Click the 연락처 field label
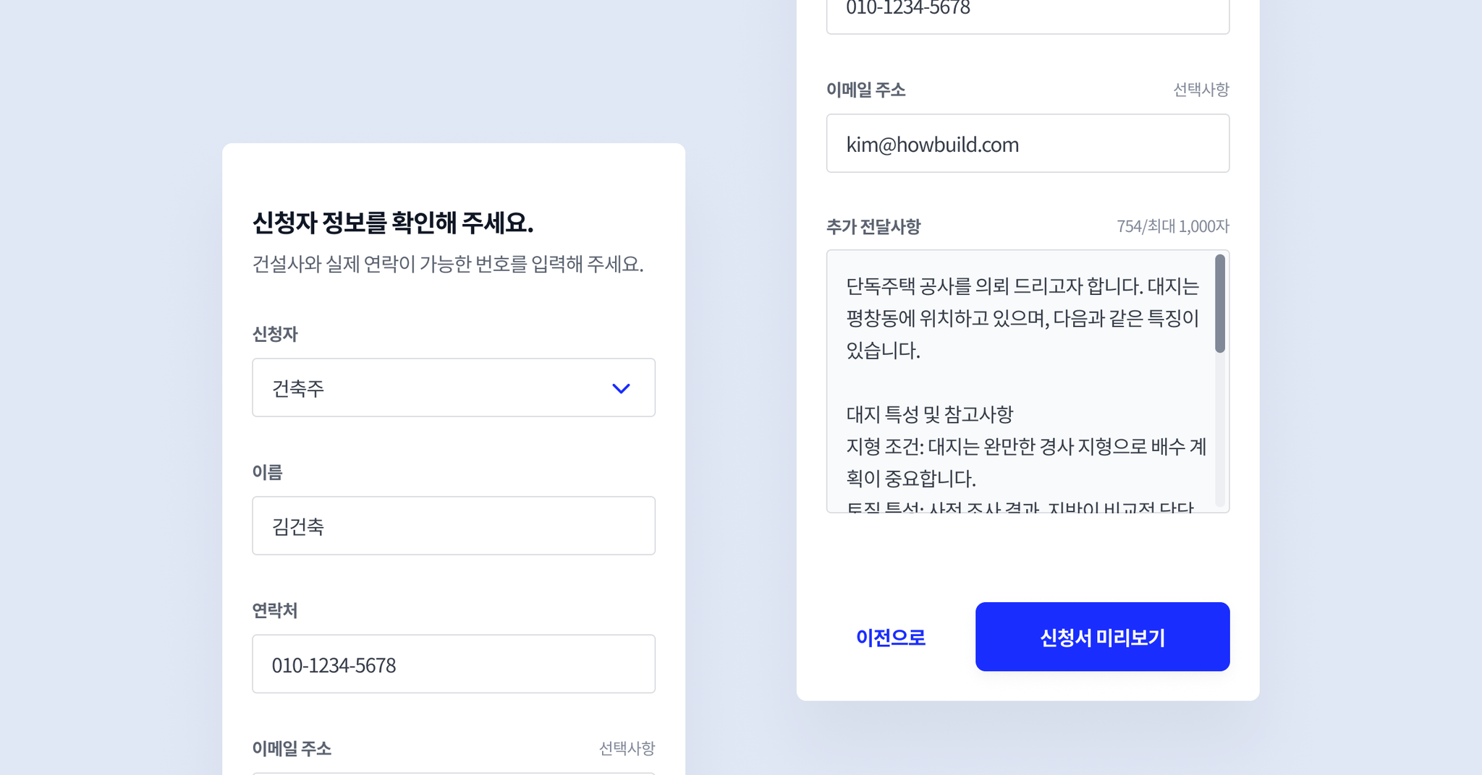 pyautogui.click(x=275, y=610)
